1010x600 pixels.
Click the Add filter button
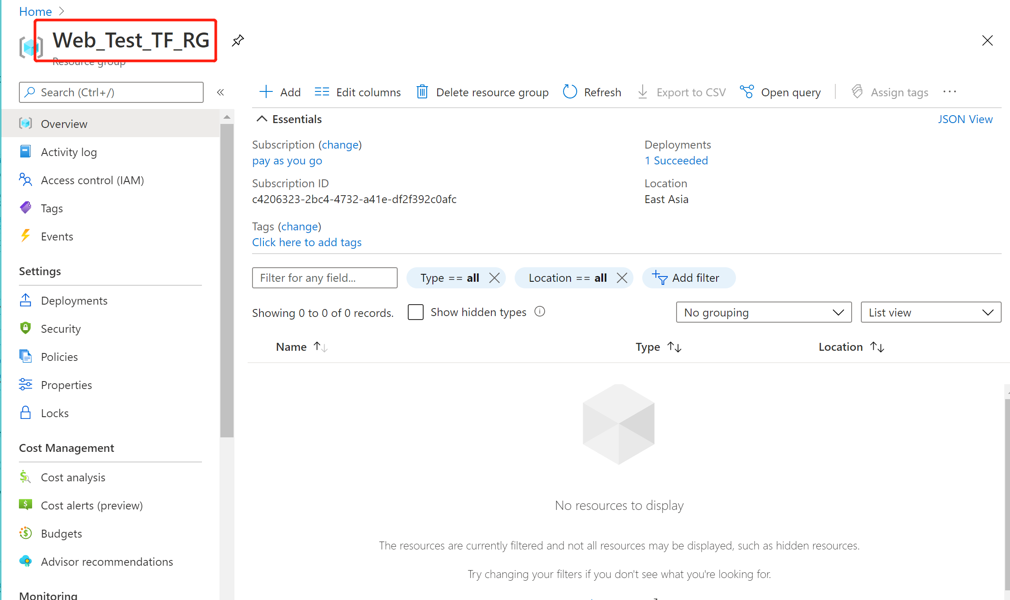click(x=688, y=278)
